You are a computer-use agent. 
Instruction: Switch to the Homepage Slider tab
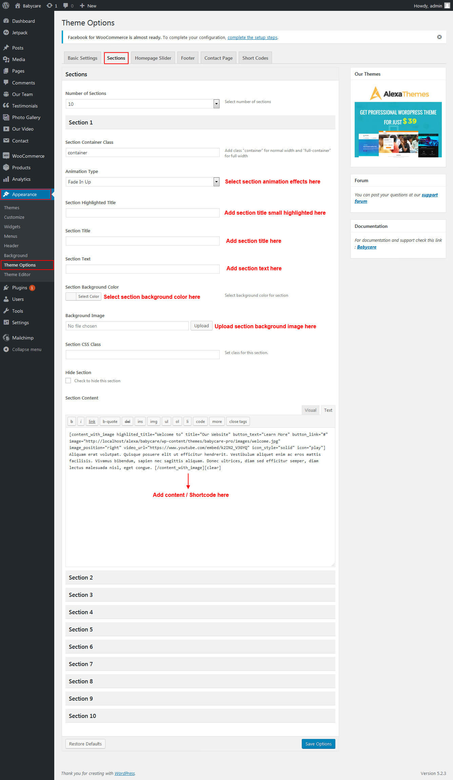pyautogui.click(x=153, y=58)
